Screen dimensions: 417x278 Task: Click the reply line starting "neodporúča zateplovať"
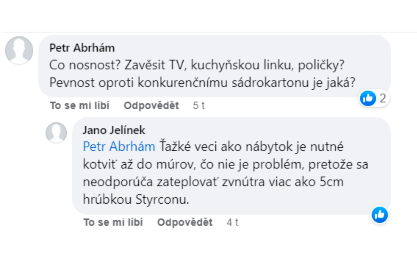[213, 182]
